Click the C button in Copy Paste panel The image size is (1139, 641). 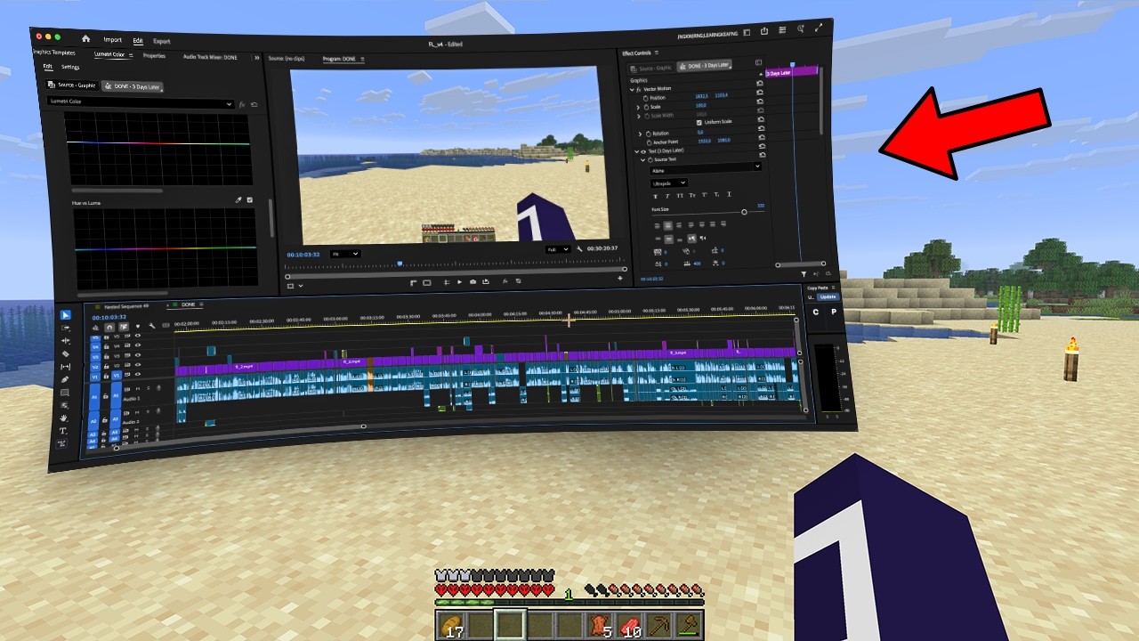tap(816, 312)
